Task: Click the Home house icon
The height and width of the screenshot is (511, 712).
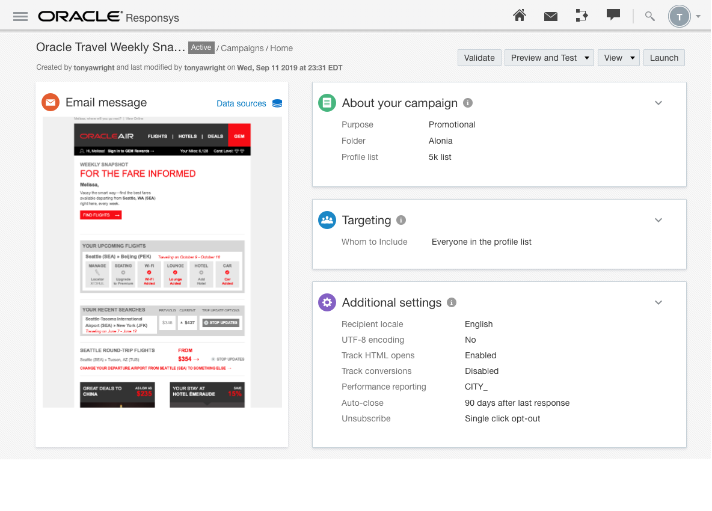Action: [520, 16]
